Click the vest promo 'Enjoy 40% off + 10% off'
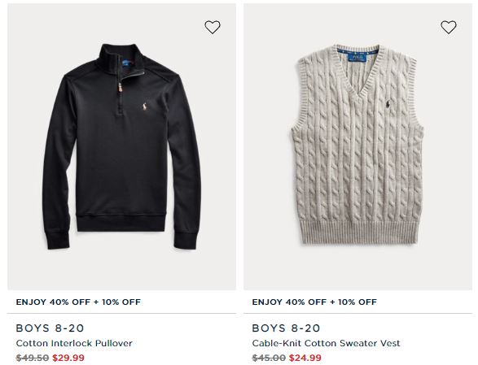The width and height of the screenshot is (478, 365). pyautogui.click(x=314, y=302)
